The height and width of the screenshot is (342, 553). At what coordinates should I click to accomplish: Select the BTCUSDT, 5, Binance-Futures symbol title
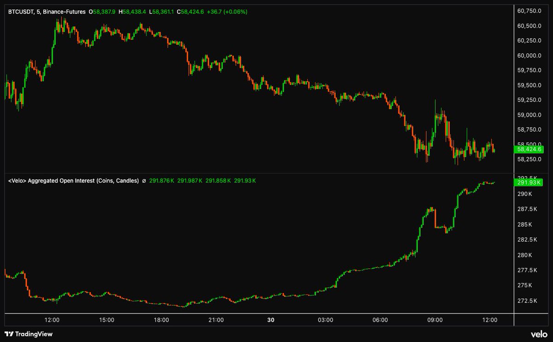click(47, 12)
